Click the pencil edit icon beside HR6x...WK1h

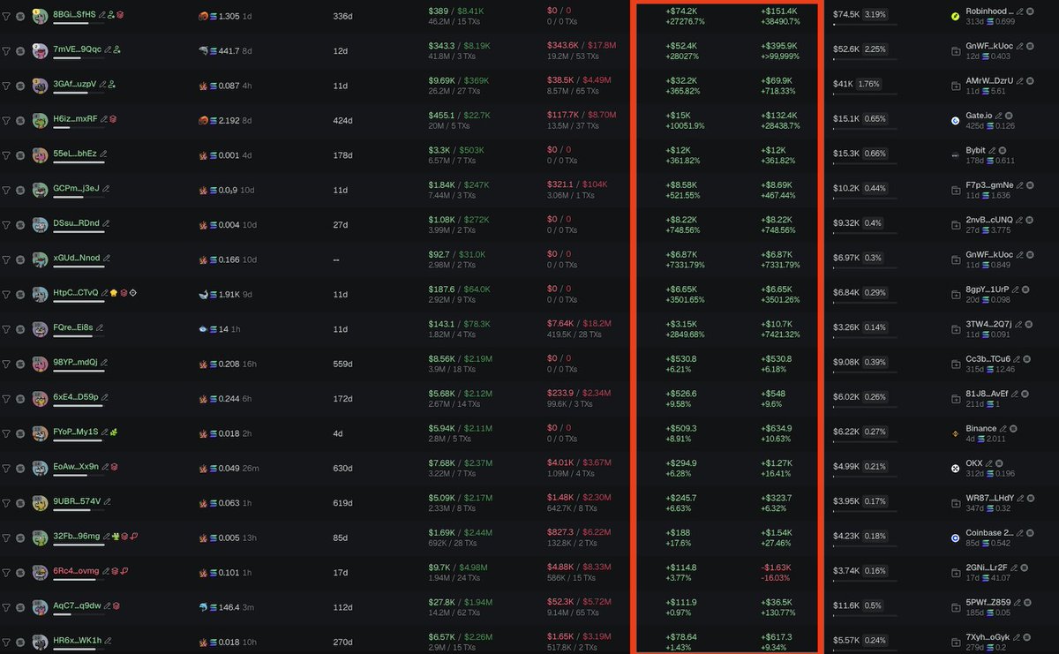tap(108, 640)
